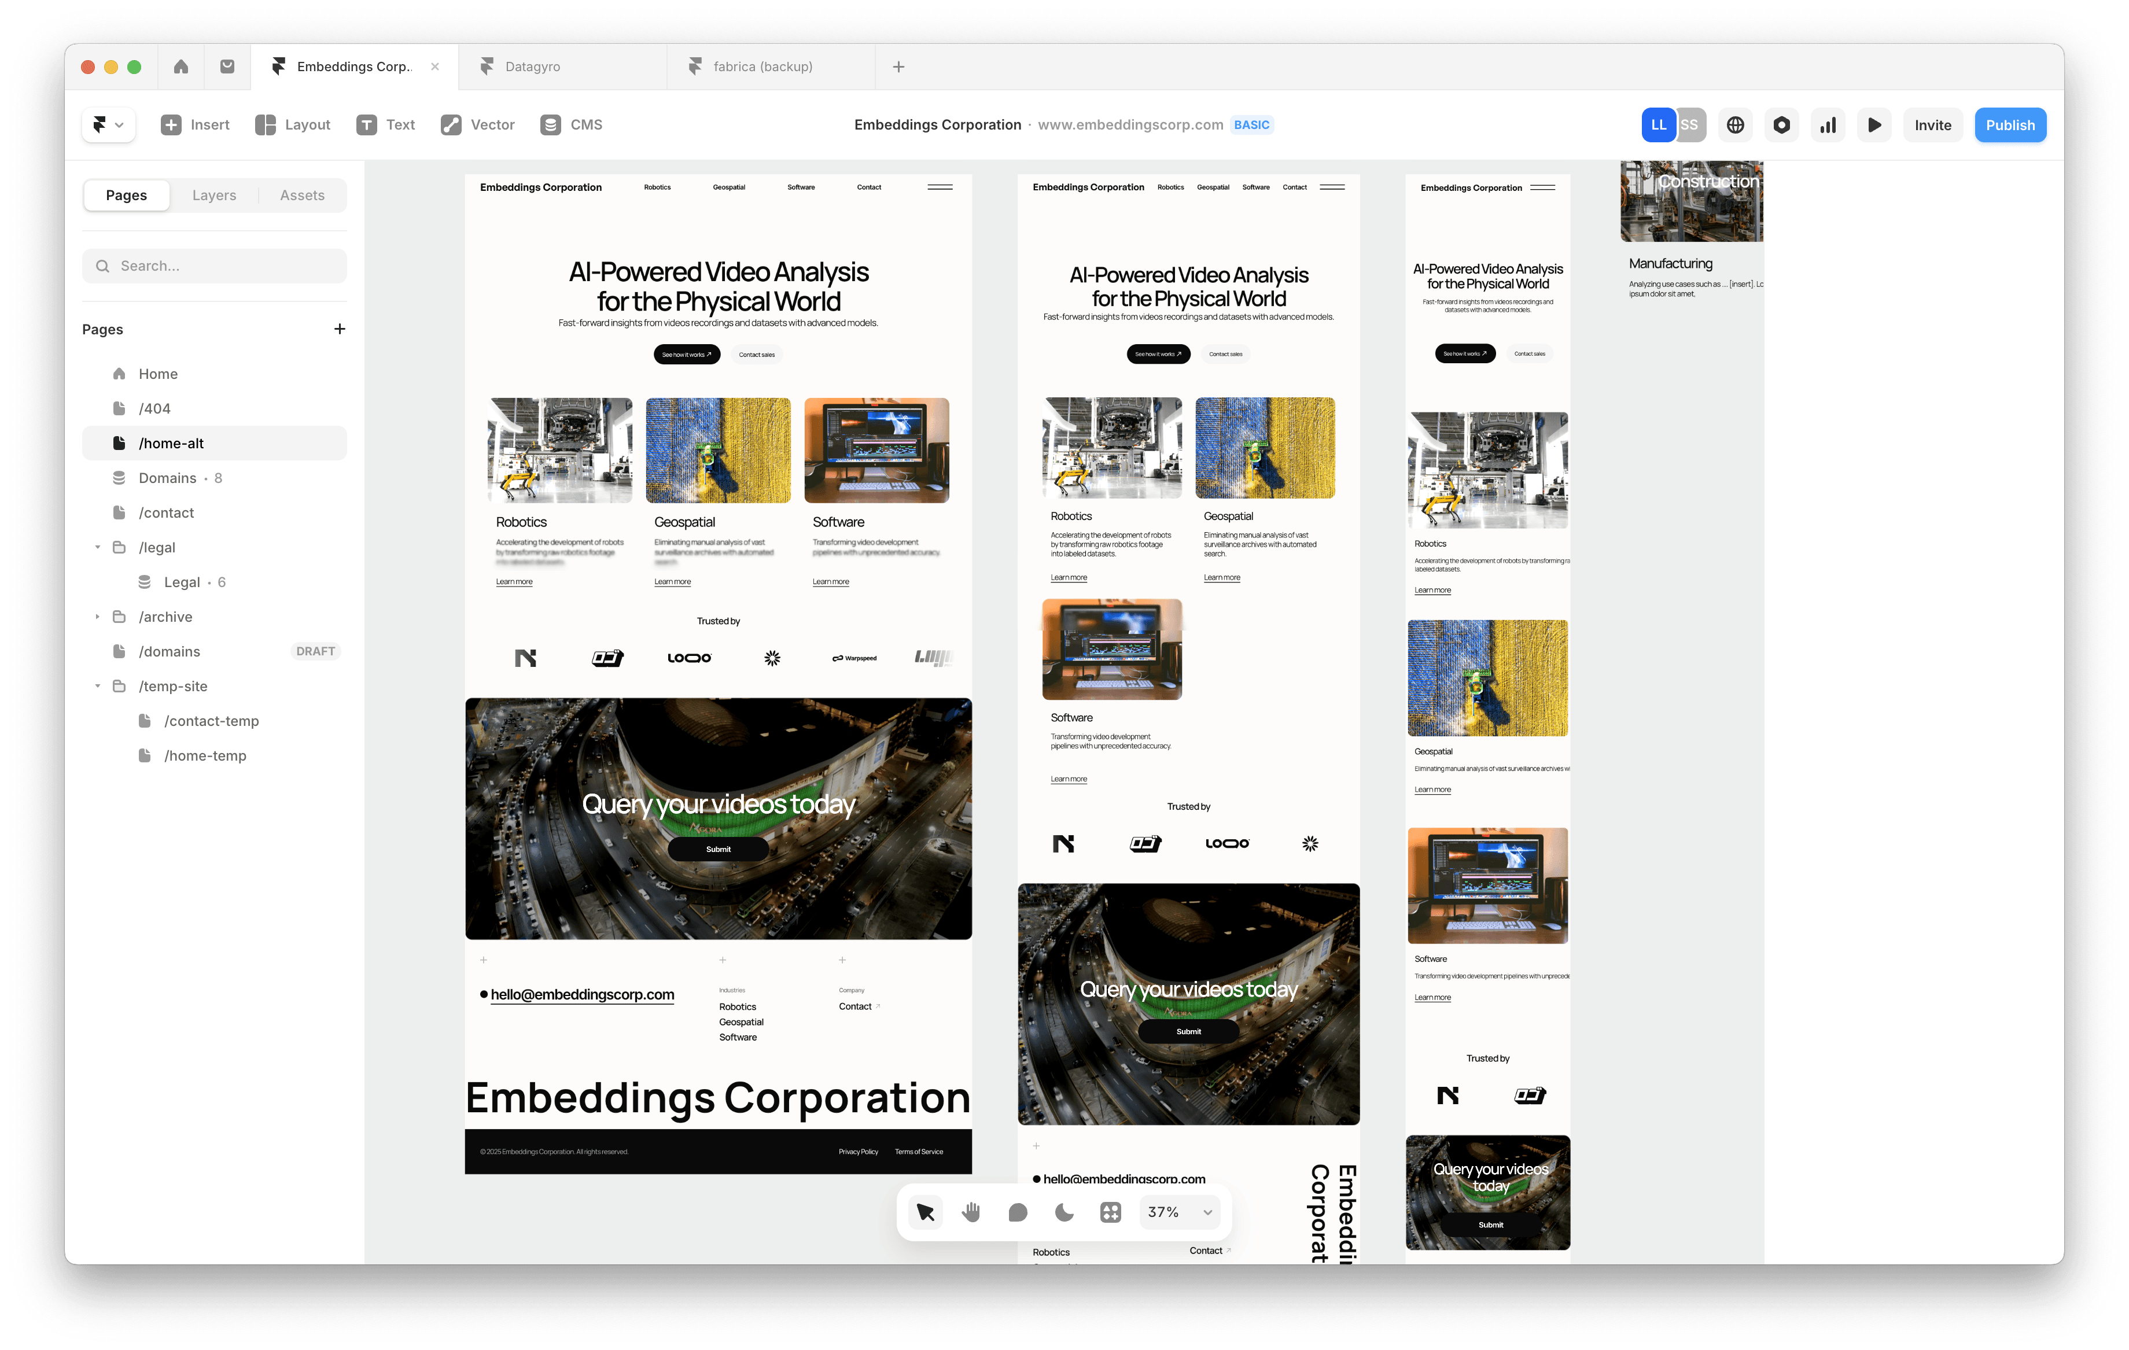Collapse the /legal folder
The image size is (2129, 1350).
[97, 547]
